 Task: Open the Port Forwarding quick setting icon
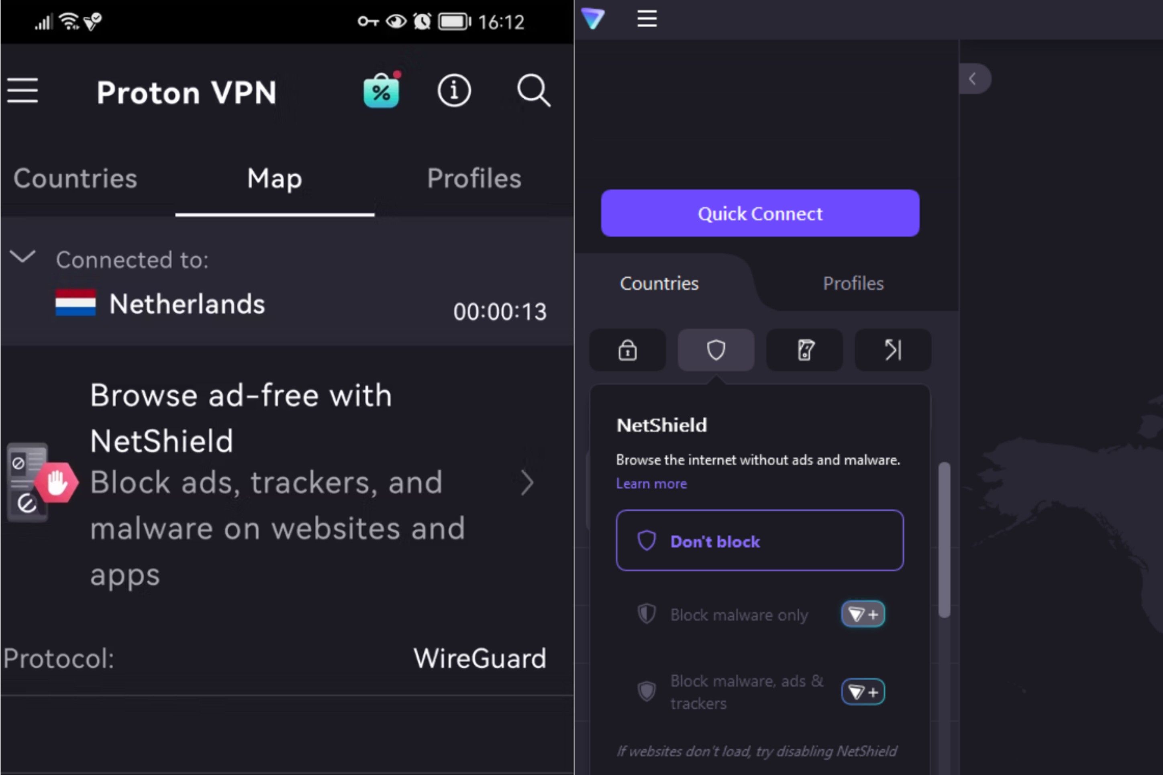(x=805, y=351)
